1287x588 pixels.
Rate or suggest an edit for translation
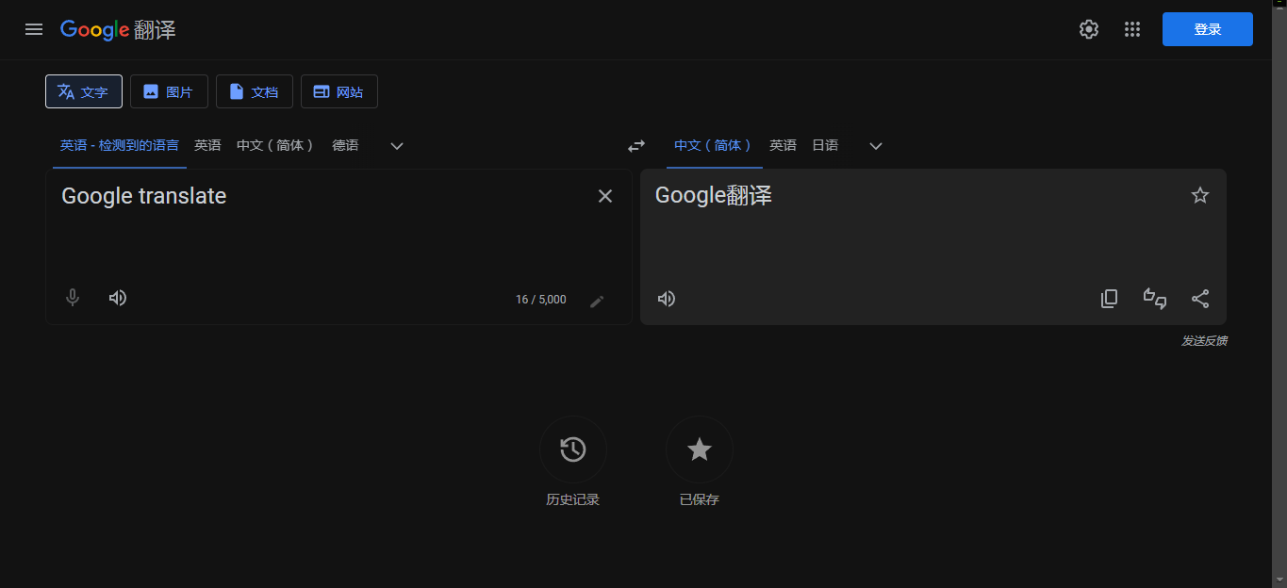1155,299
